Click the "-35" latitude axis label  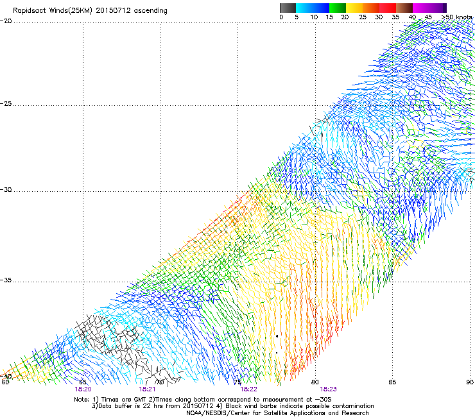click(x=6, y=280)
